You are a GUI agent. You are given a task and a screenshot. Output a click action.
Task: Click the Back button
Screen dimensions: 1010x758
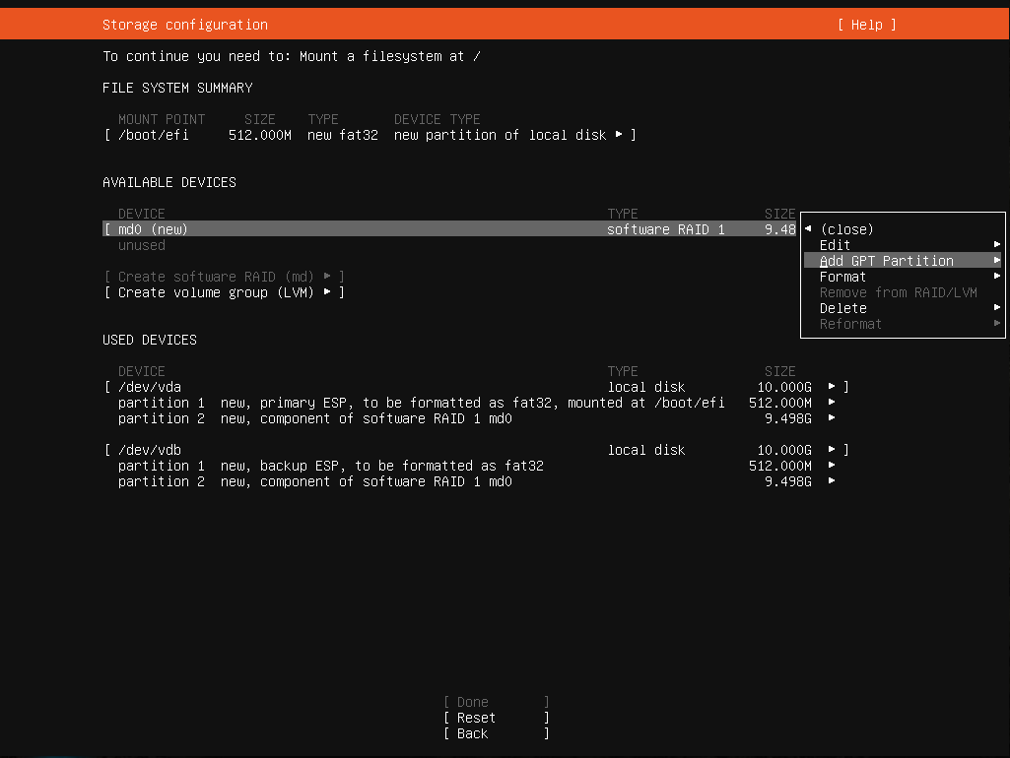(496, 733)
